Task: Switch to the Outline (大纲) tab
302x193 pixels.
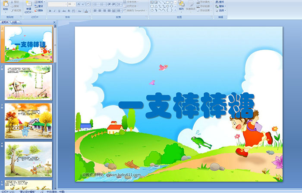Action: (15, 22)
